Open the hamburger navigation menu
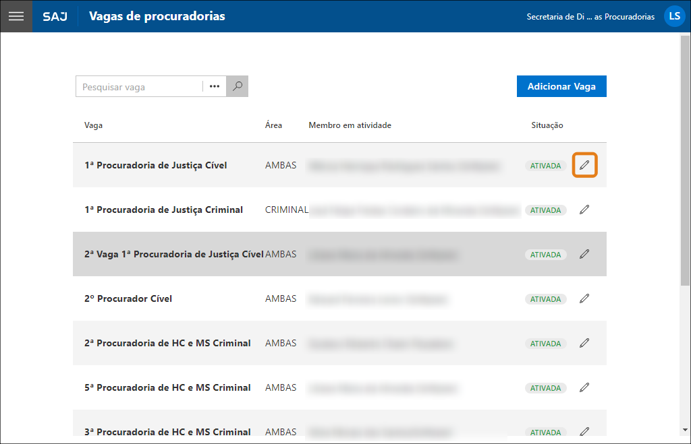This screenshot has height=444, width=691. 16,16
